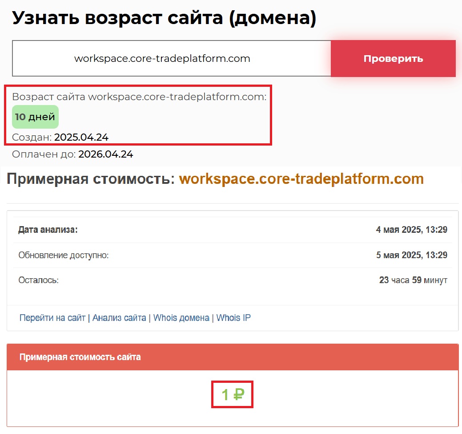
Task: Click the domain name input field
Action: pos(171,58)
